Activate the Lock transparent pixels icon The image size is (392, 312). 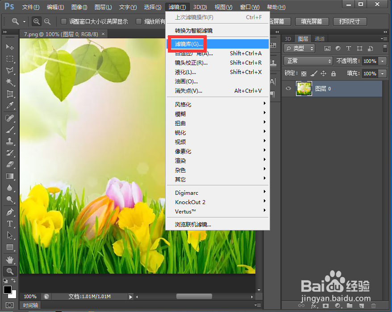(x=304, y=74)
